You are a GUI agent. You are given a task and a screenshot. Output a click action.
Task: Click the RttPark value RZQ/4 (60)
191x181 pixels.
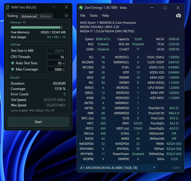coord(174,149)
